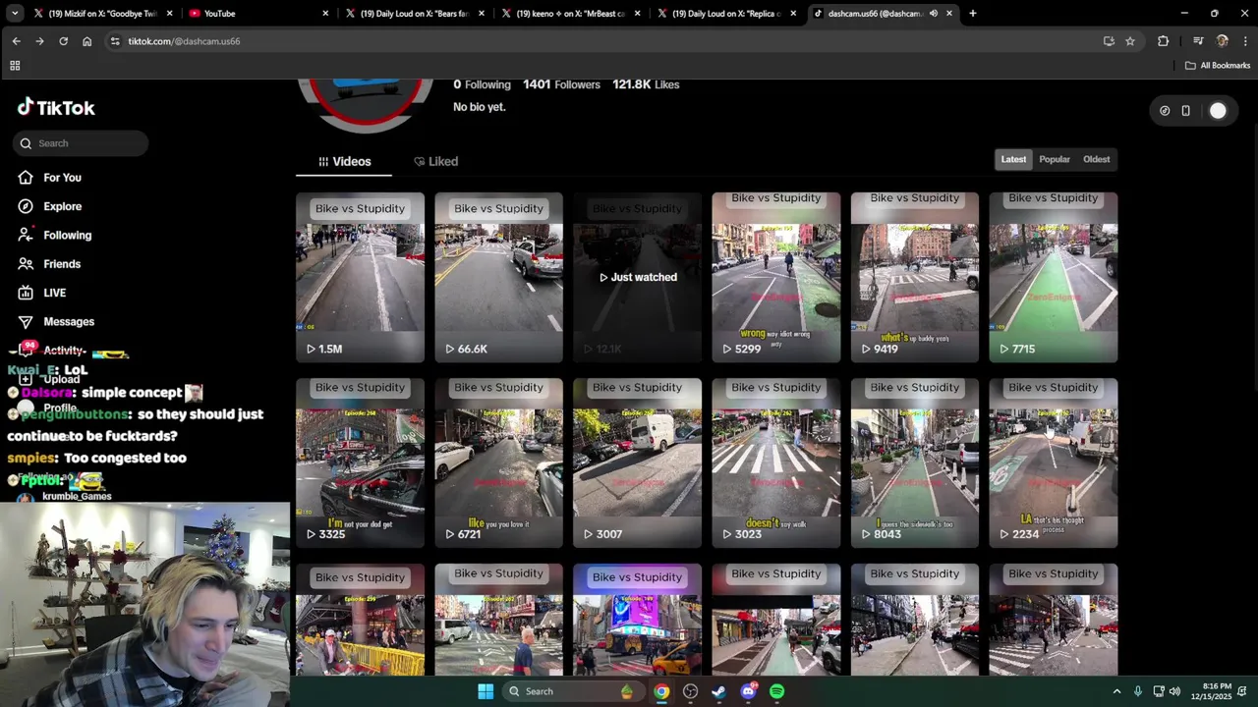Open a new browser tab

[x=973, y=14]
